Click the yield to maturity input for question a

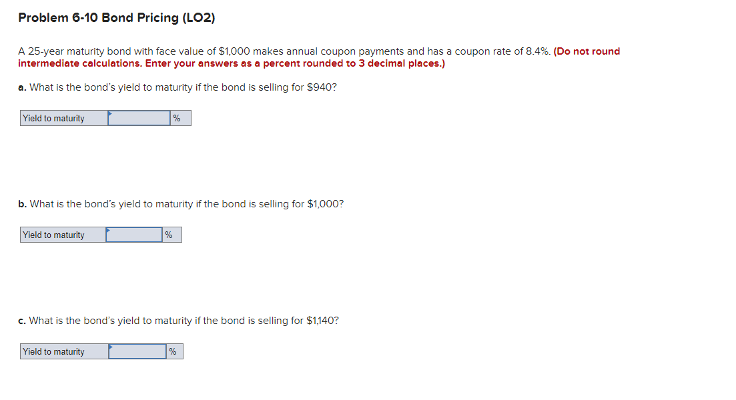pyautogui.click(x=139, y=118)
